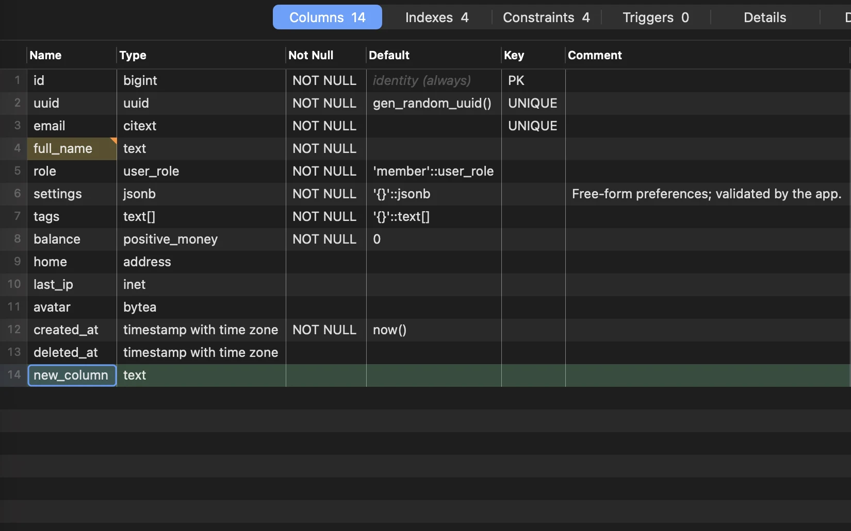Click NOT NULL cell in id row
The image size is (851, 531).
tap(326, 80)
